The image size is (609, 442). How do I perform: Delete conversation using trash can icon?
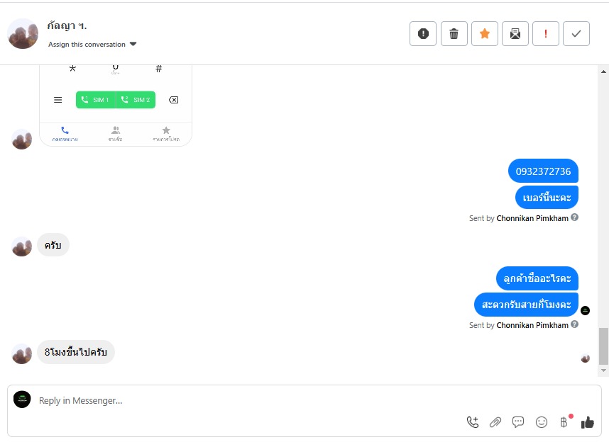click(454, 34)
